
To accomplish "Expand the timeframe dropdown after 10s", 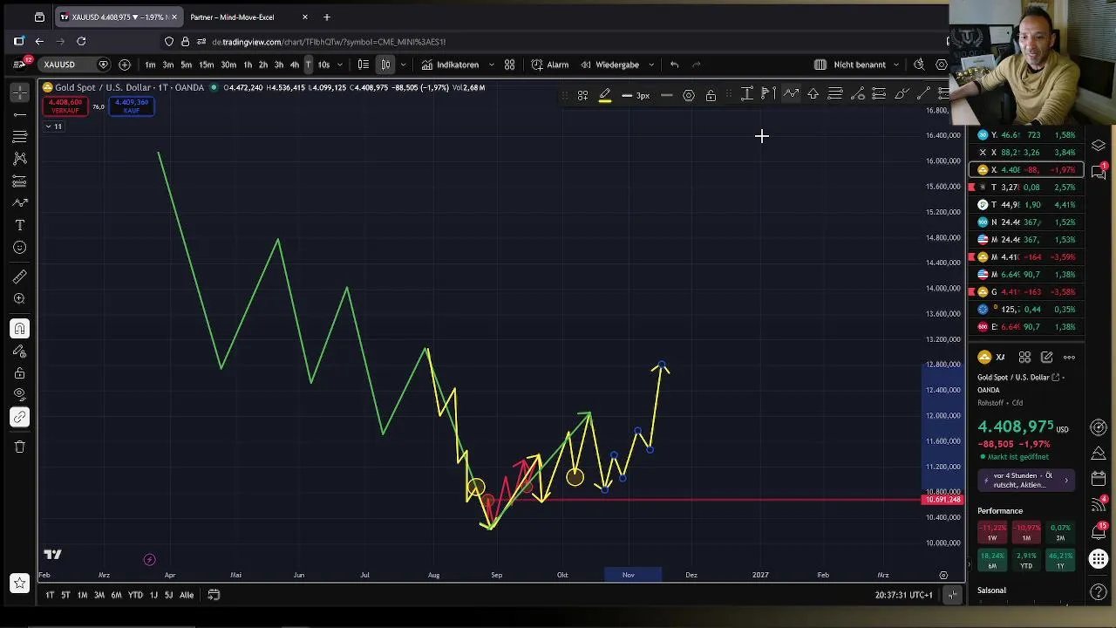I will pos(341,65).
